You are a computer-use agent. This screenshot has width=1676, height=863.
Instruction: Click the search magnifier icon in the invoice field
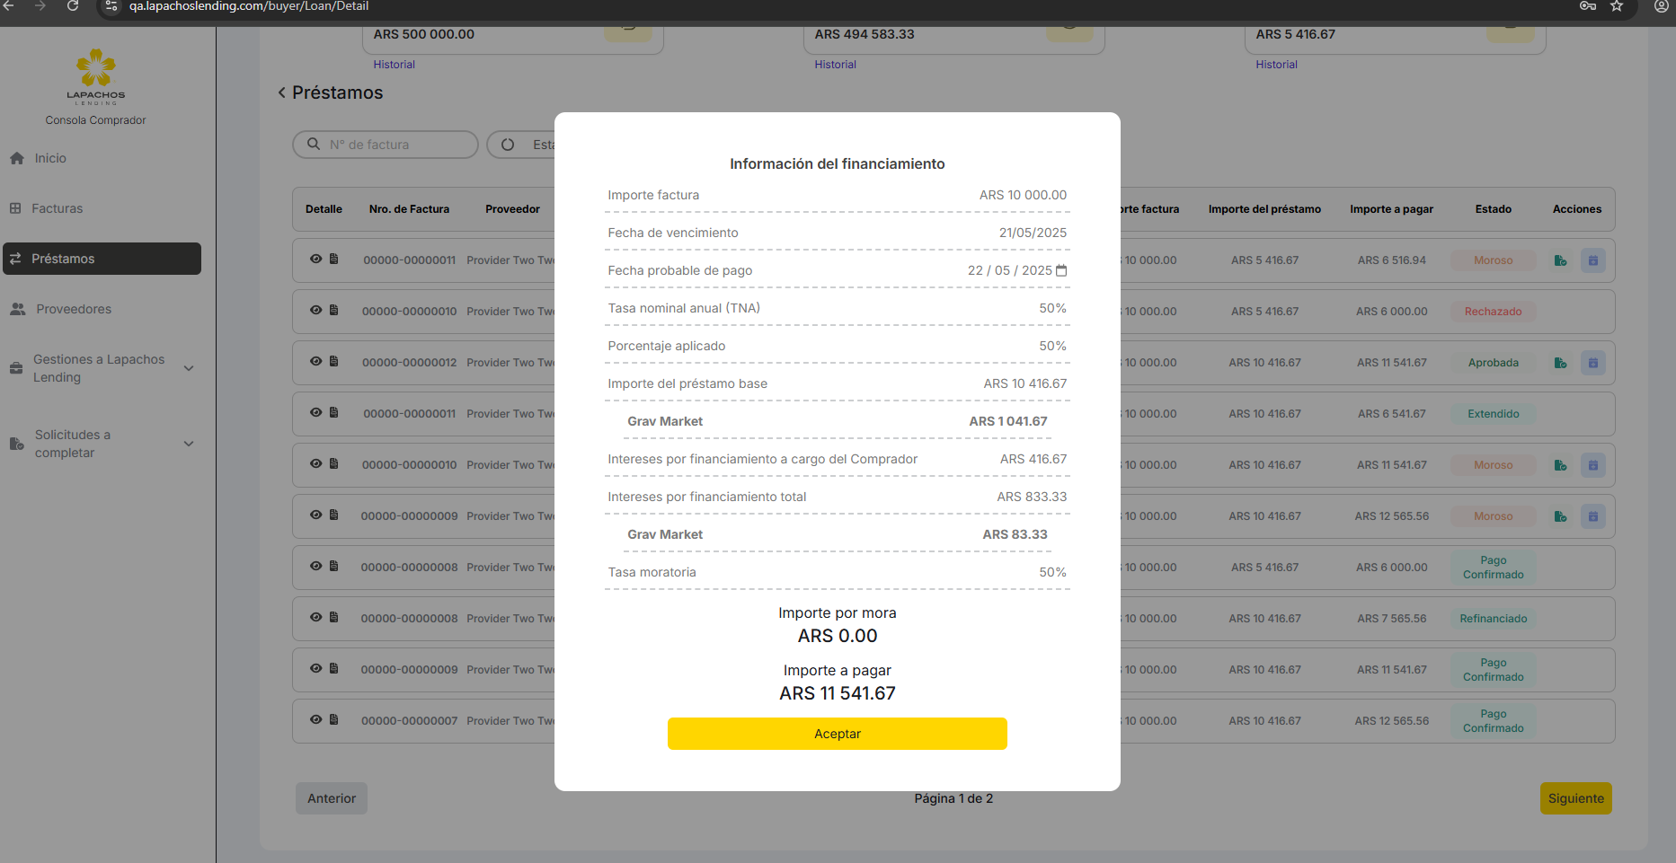[x=314, y=144]
